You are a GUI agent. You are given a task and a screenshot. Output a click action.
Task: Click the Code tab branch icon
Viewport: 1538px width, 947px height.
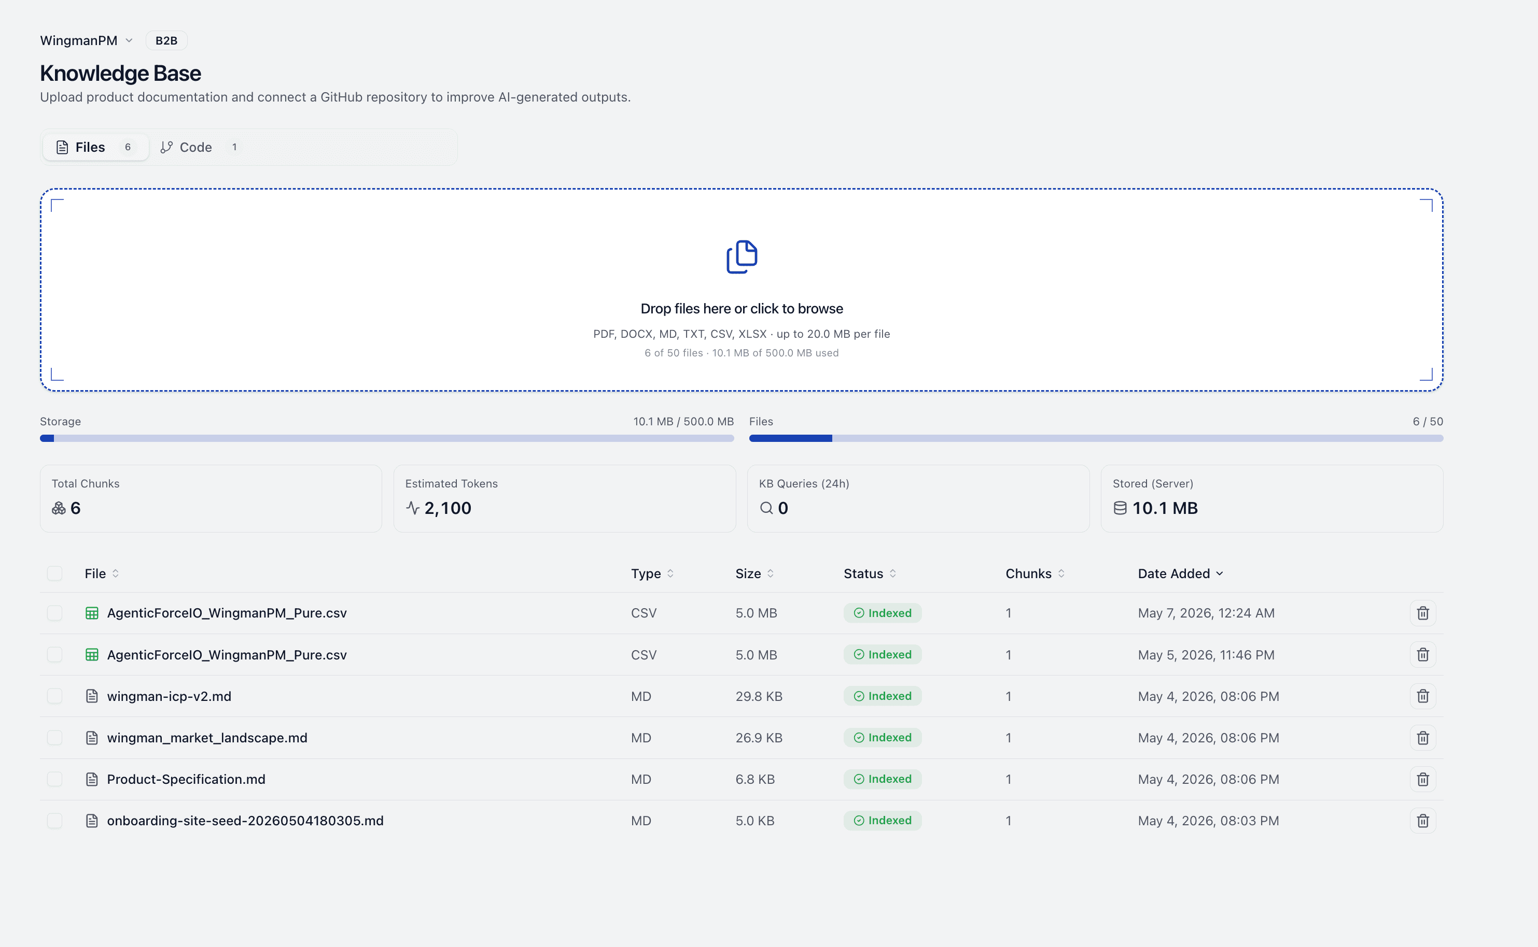point(166,147)
